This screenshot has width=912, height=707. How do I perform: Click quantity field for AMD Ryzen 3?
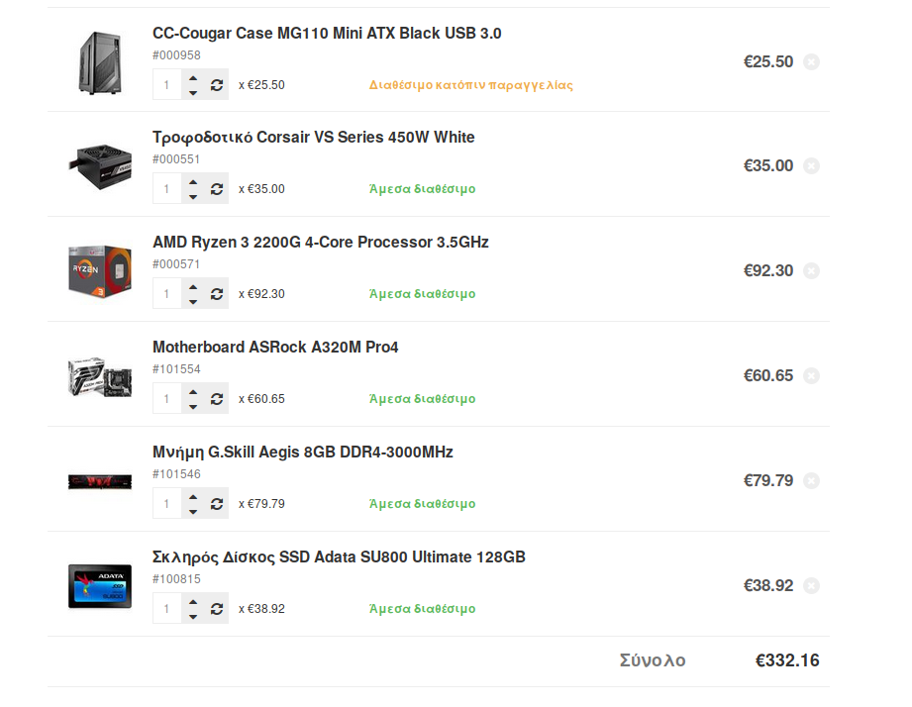pos(167,294)
